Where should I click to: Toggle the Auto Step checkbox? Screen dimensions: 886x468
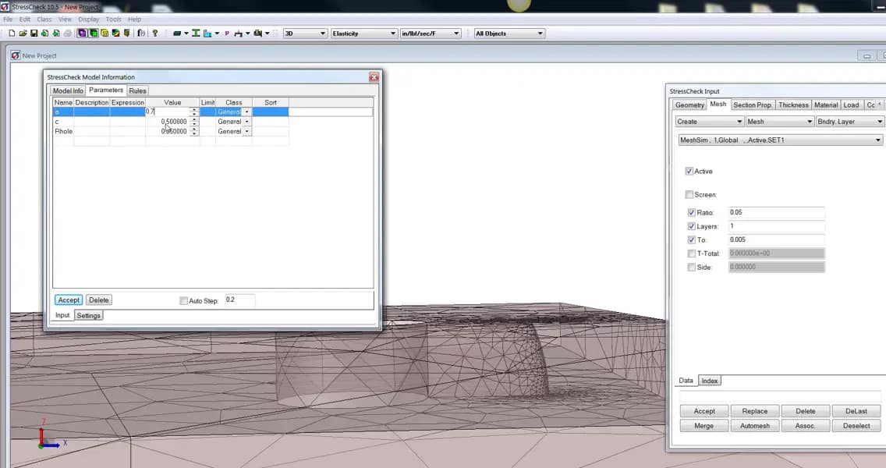coord(184,301)
